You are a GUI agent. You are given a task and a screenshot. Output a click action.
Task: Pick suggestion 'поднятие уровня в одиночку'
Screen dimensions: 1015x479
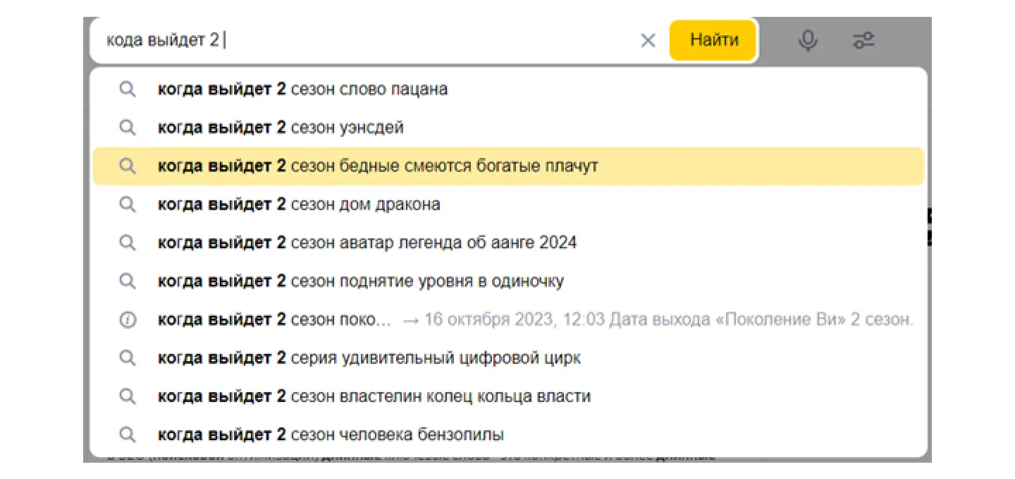click(x=508, y=281)
